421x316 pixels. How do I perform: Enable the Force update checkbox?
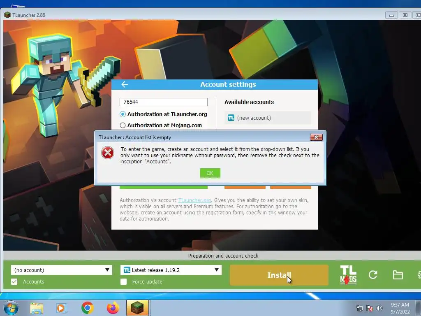[x=123, y=281]
